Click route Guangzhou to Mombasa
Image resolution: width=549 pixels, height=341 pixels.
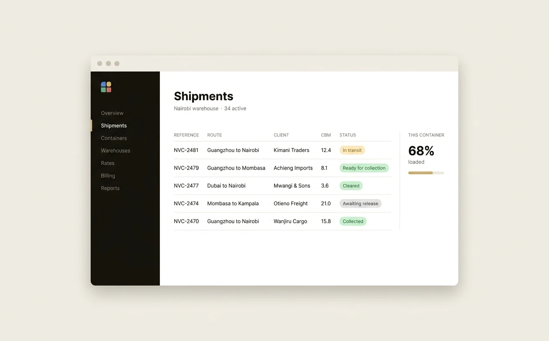click(x=236, y=168)
